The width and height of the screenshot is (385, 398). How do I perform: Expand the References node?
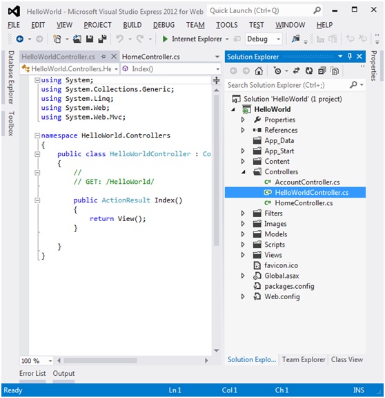pos(243,130)
